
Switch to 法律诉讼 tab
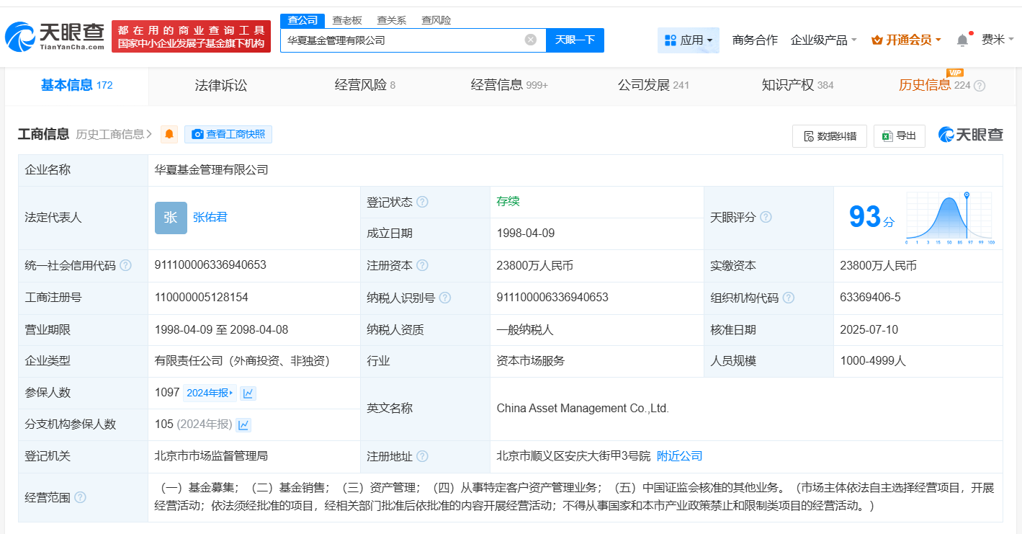[220, 86]
